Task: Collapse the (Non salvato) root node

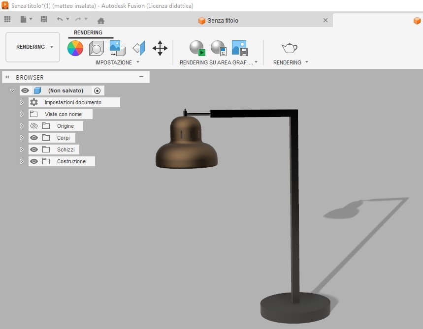Action: tap(13, 90)
